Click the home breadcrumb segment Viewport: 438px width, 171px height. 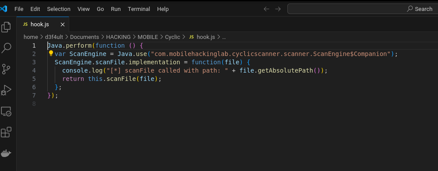31,37
